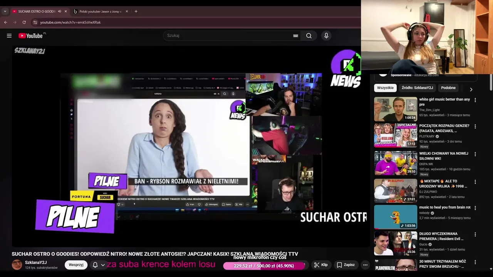Toggle the notification bell for SzklanaY2J
The height and width of the screenshot is (277, 493).
95,265
